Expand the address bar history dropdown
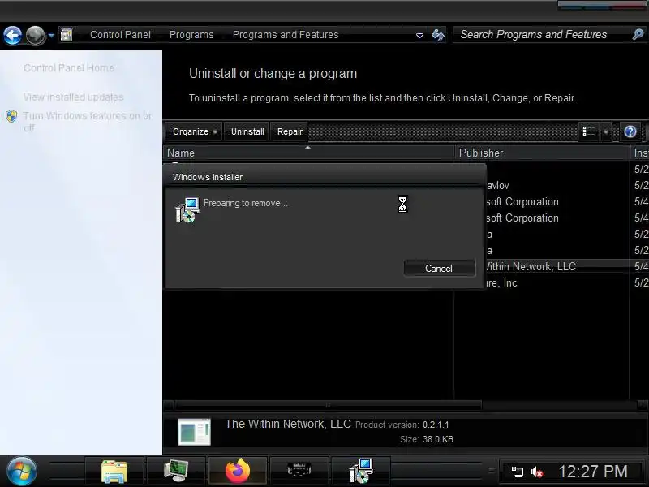This screenshot has height=487, width=649. (419, 36)
